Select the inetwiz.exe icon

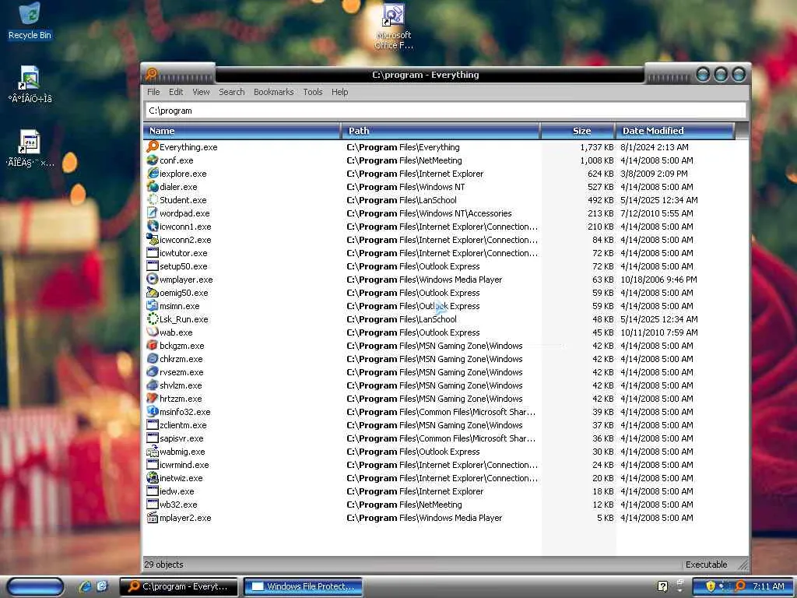pos(153,477)
